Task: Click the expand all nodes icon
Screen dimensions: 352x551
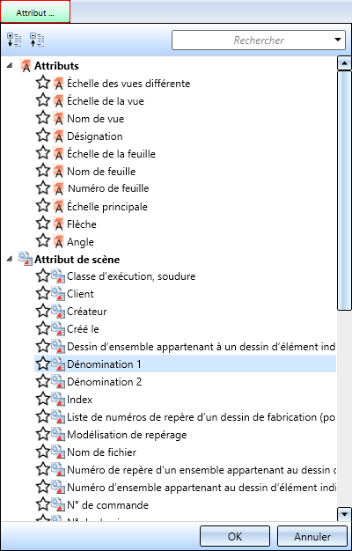Action: coord(14,40)
